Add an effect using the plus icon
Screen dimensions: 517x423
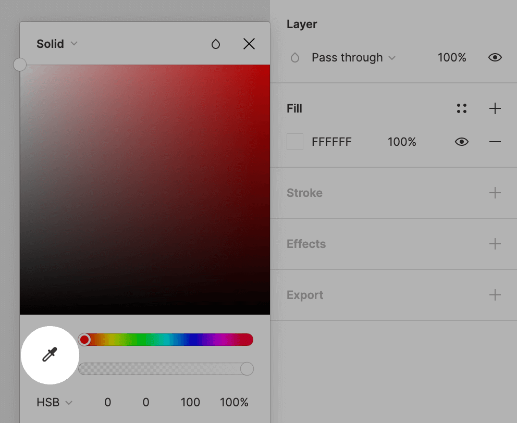click(x=495, y=244)
